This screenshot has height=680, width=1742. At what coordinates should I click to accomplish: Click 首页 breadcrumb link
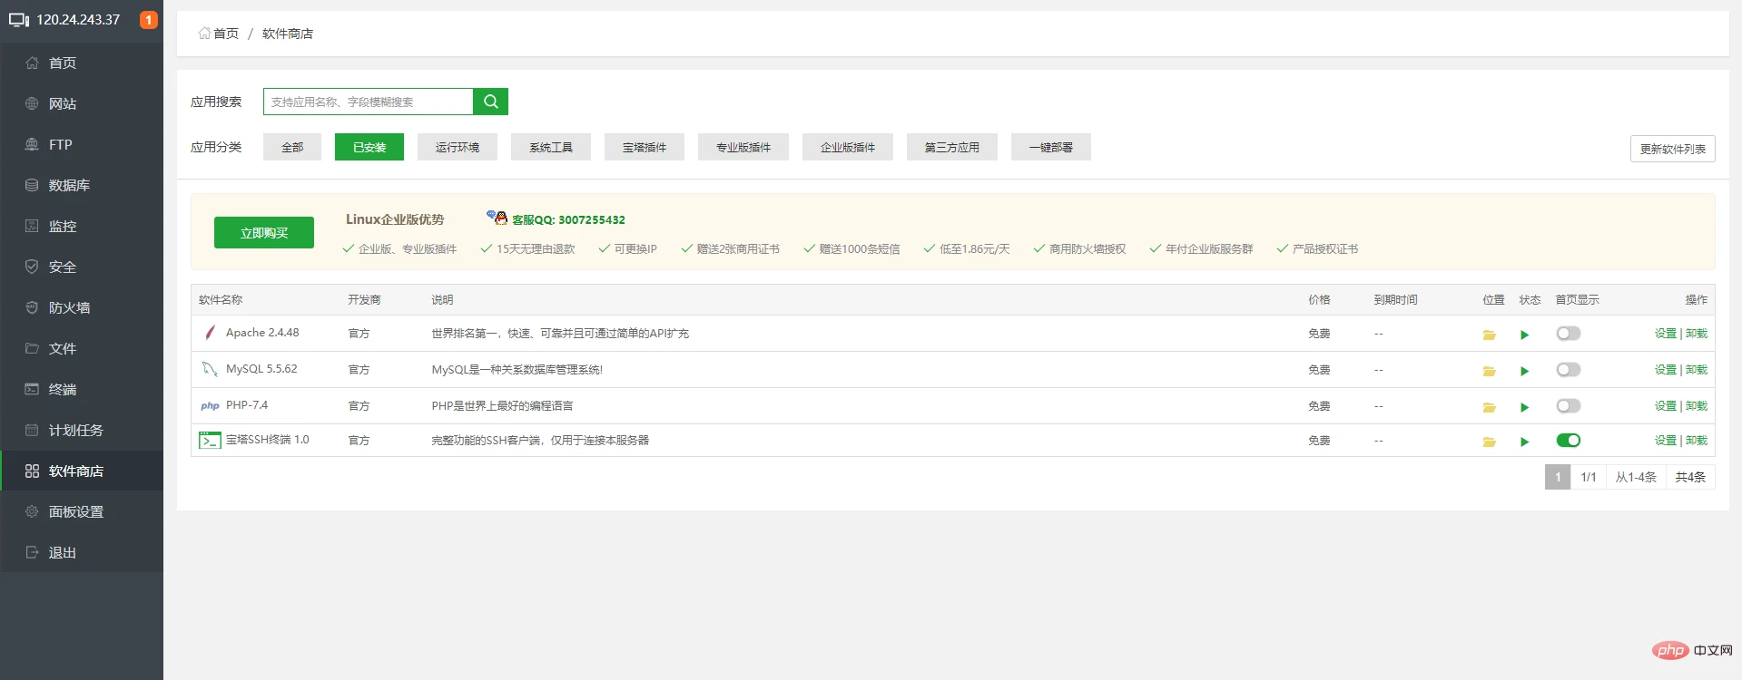(x=226, y=34)
